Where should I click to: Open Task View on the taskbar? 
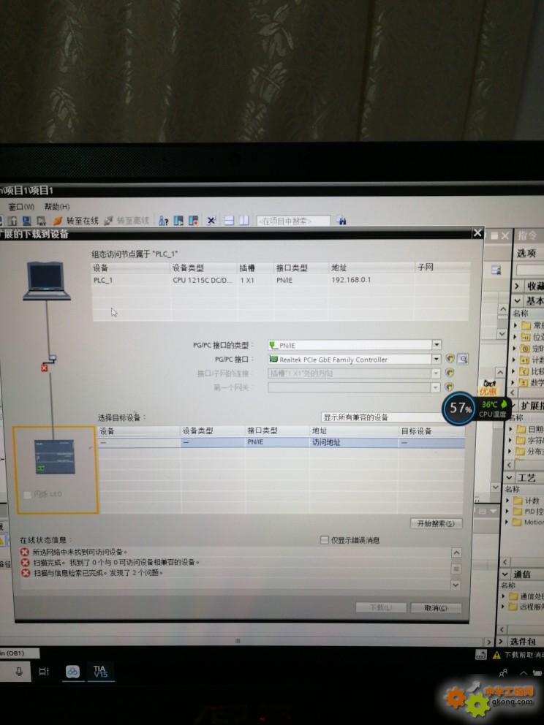44,672
